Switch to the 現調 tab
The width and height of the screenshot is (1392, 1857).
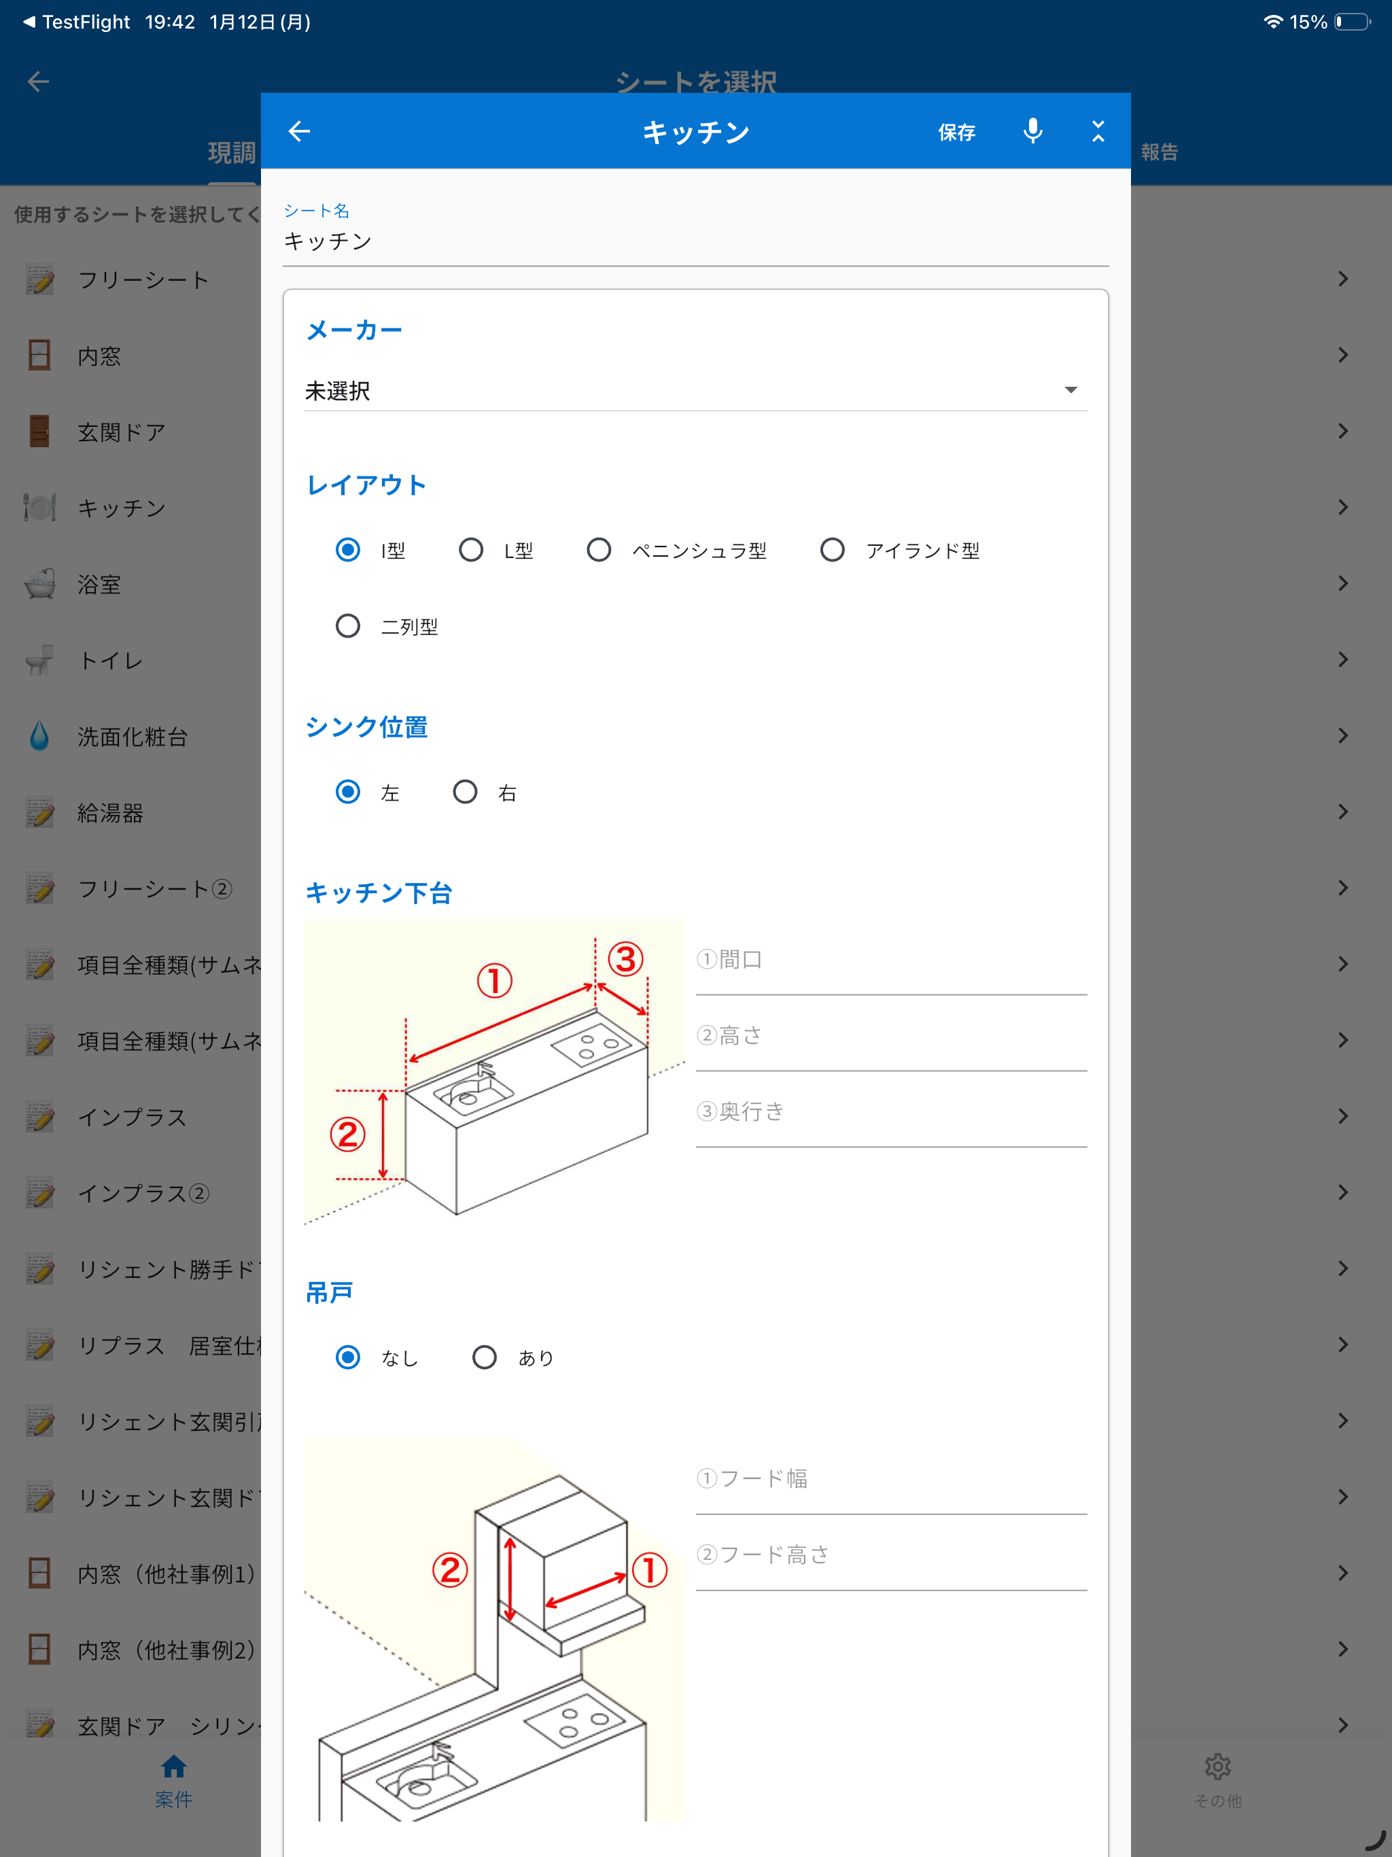point(232,153)
